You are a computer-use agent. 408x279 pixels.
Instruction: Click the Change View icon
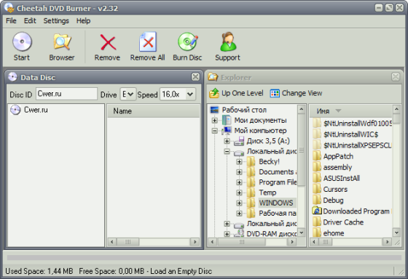pos(275,93)
